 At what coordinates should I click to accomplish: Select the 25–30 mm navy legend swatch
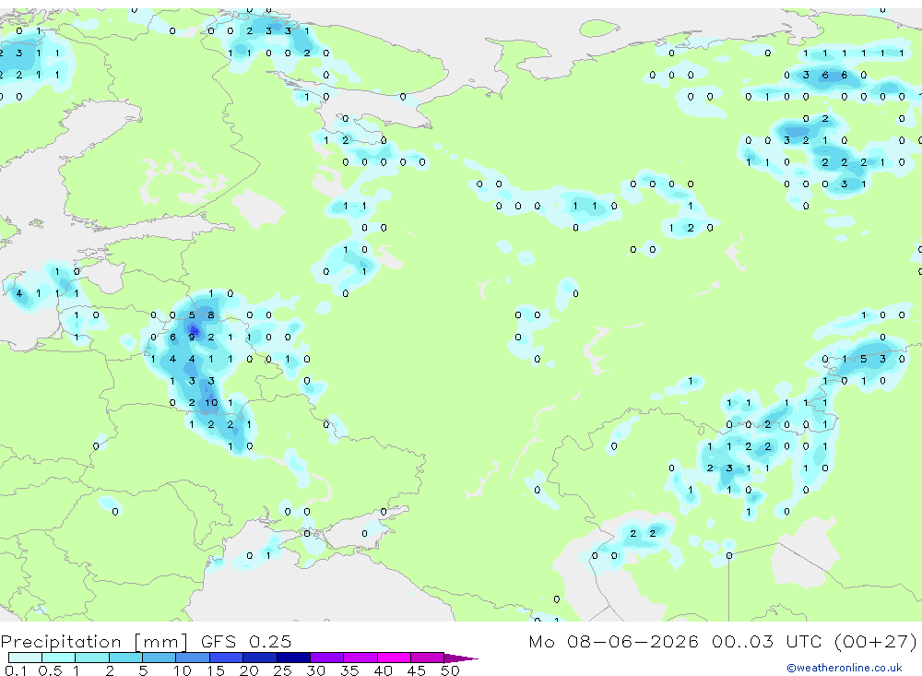[293, 658]
